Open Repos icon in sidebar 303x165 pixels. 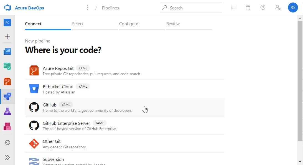(7, 81)
